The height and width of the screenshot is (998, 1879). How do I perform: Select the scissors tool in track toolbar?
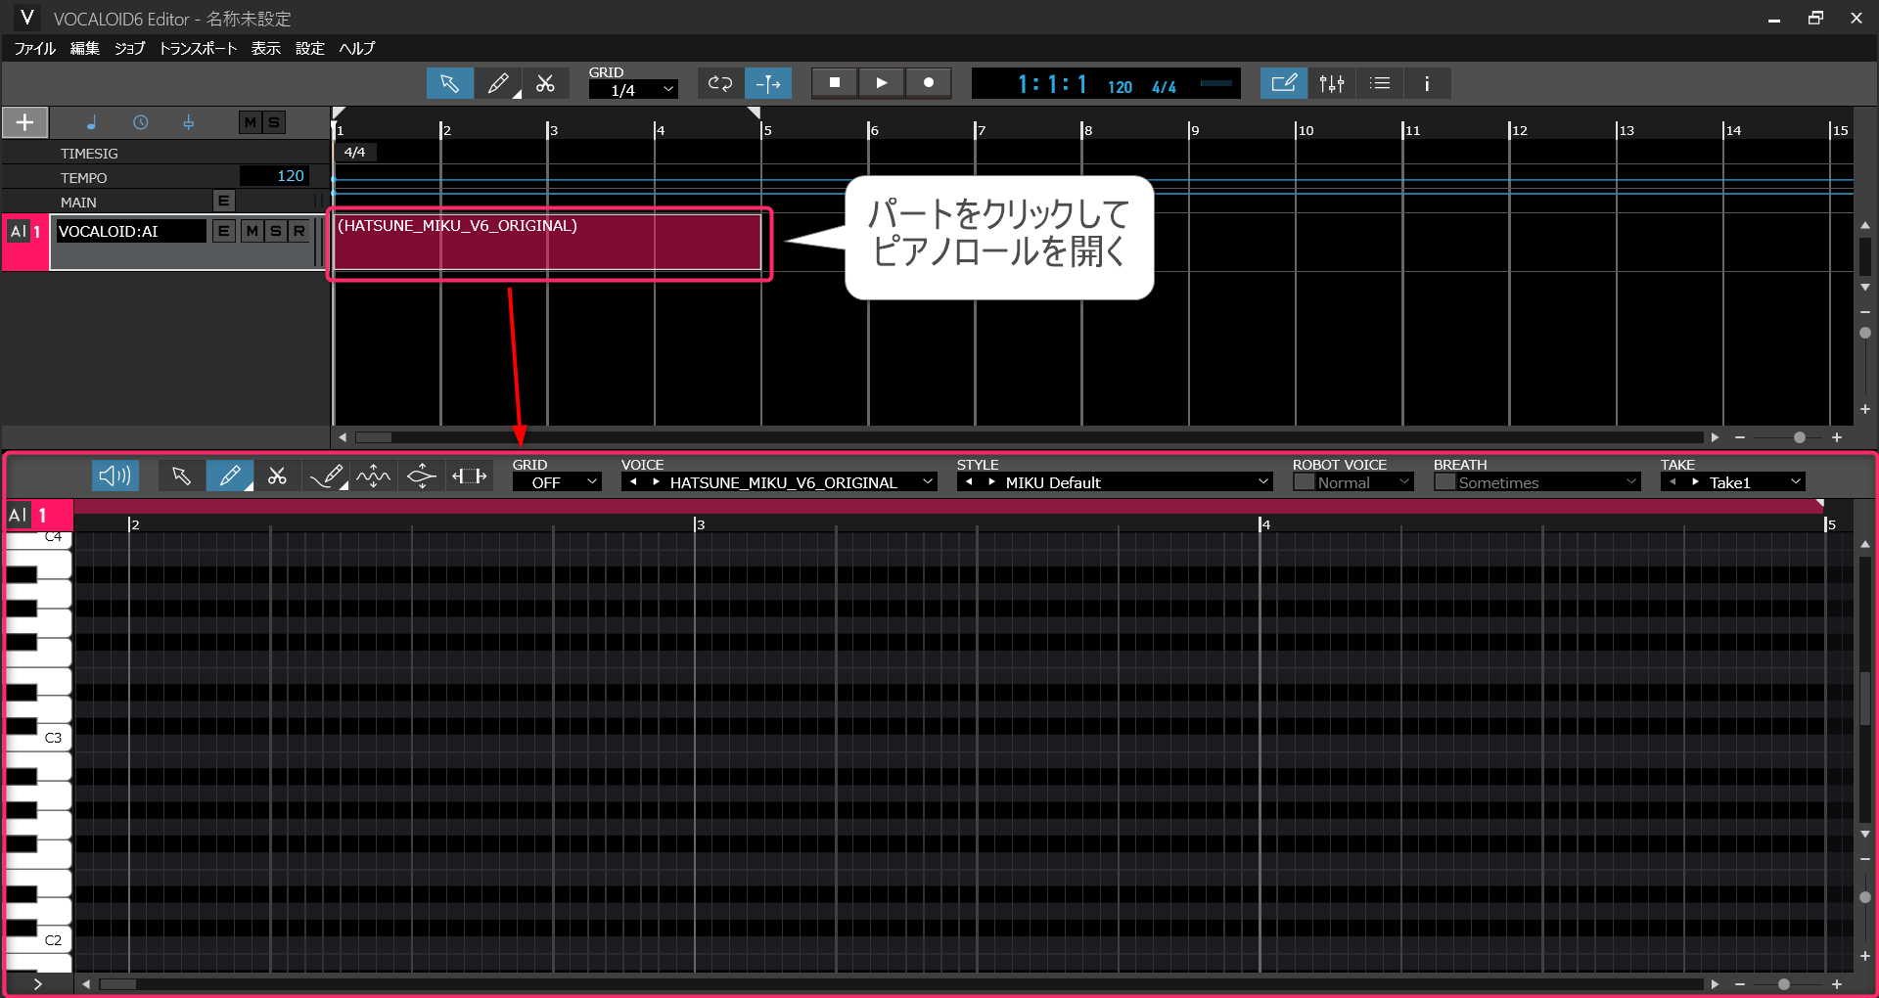point(545,83)
